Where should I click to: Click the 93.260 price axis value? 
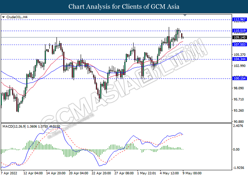point(239,110)
